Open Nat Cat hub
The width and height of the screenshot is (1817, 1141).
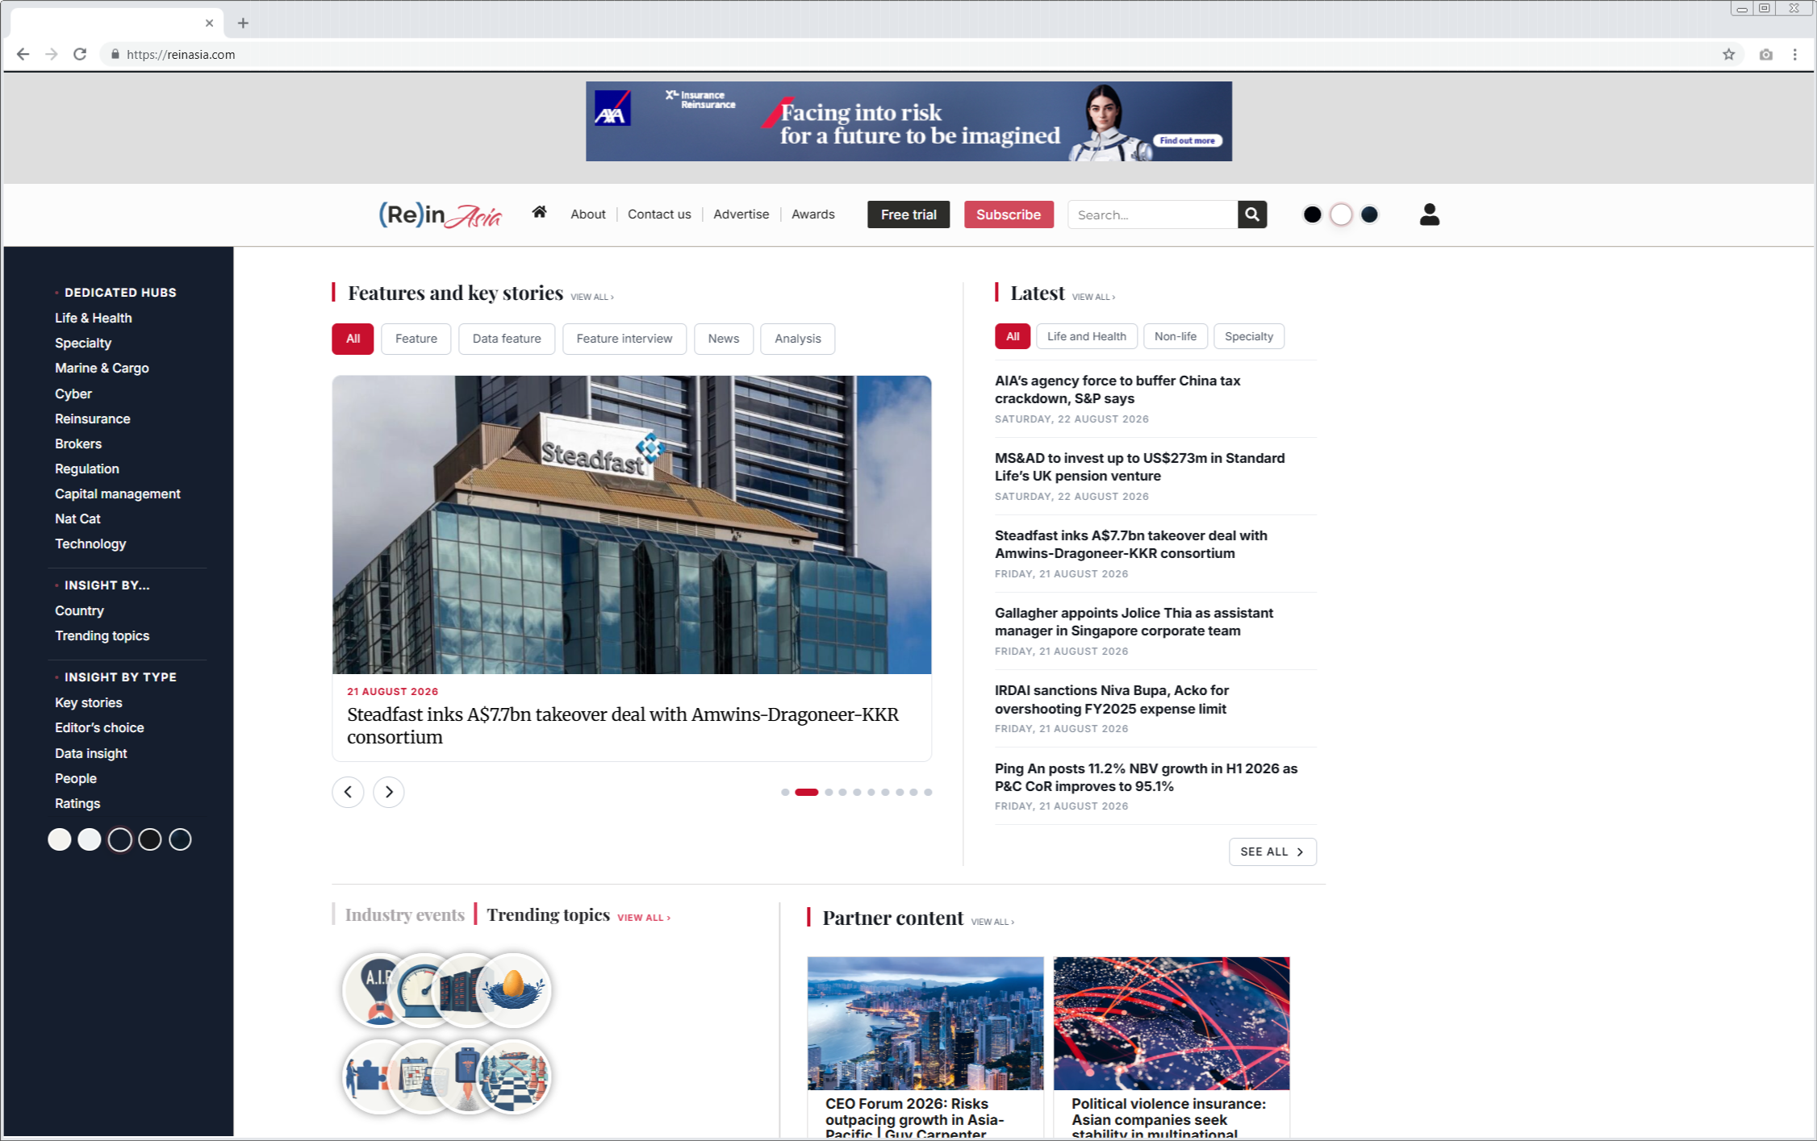pos(77,518)
